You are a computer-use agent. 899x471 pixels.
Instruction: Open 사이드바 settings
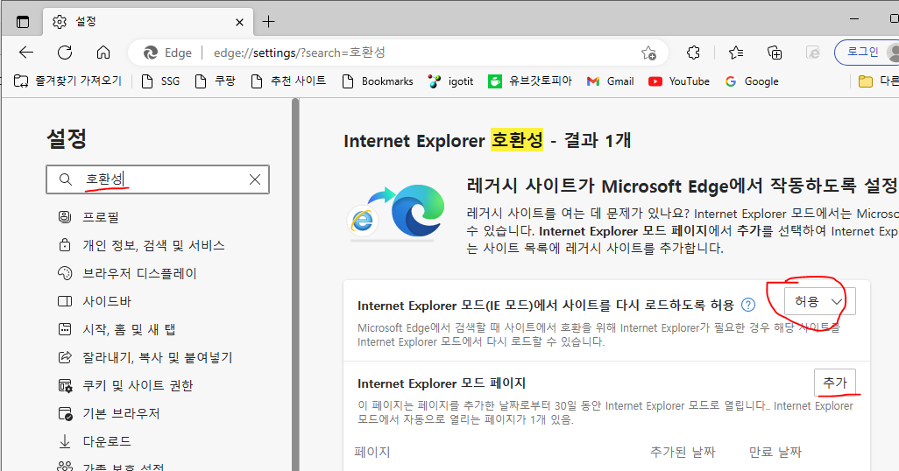95,301
